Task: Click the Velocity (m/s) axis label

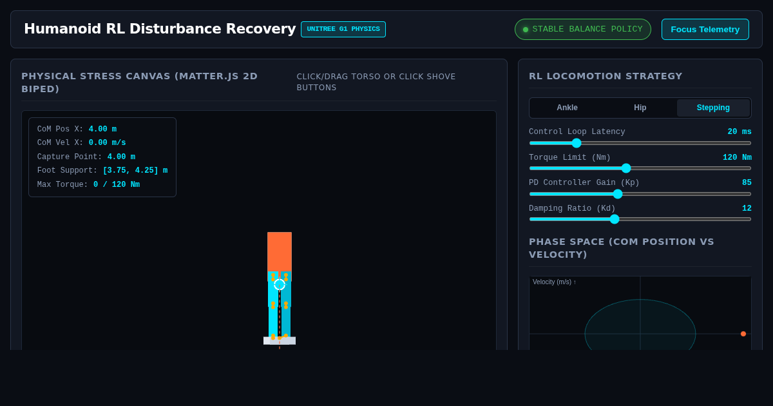Action: 554,282
